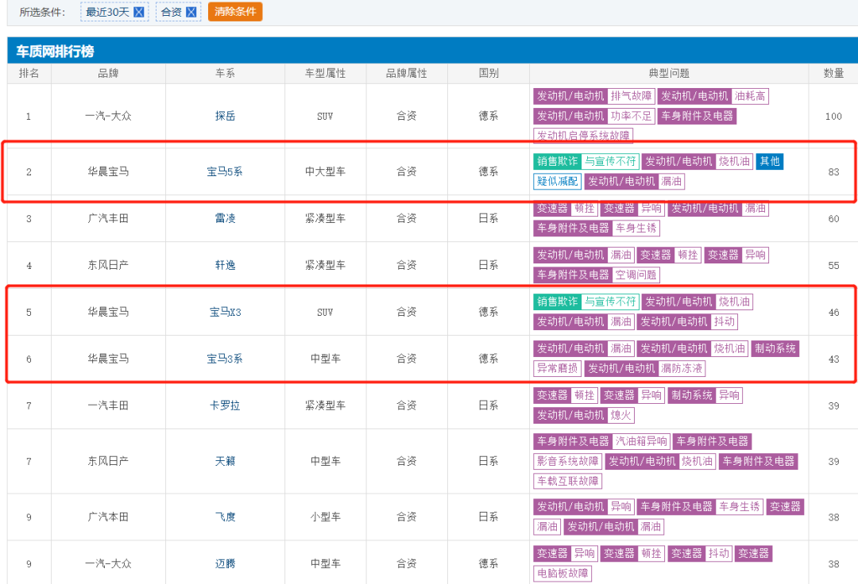Click the quantity value 55
The height and width of the screenshot is (584, 858).
pos(833,266)
